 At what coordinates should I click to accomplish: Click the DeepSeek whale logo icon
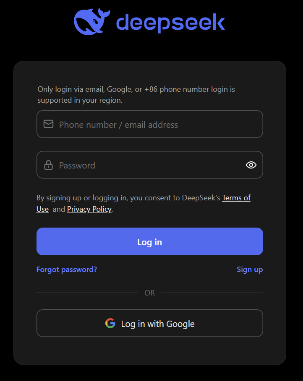pyautogui.click(x=92, y=21)
